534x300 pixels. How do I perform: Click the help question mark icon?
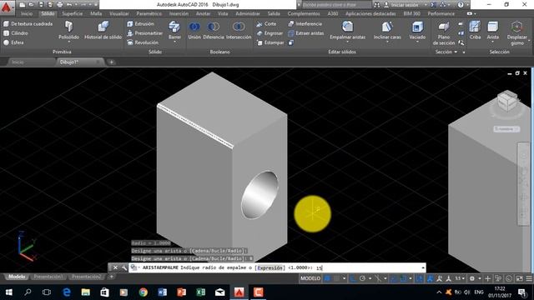(x=461, y=5)
